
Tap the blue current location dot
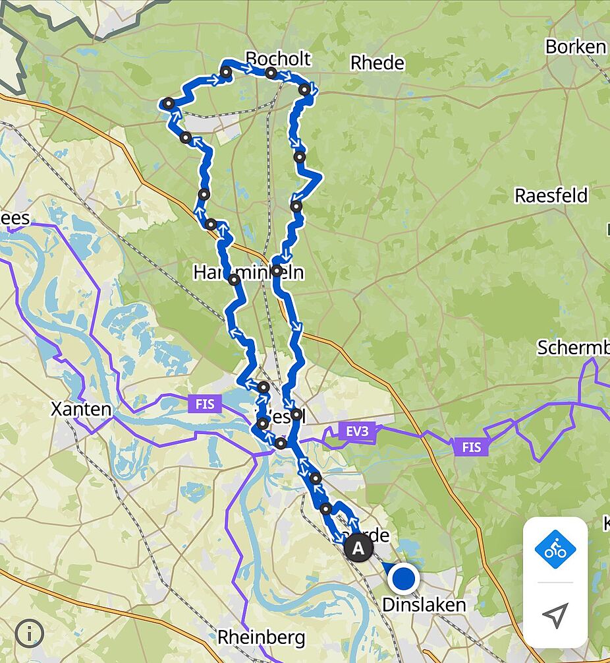(x=403, y=579)
